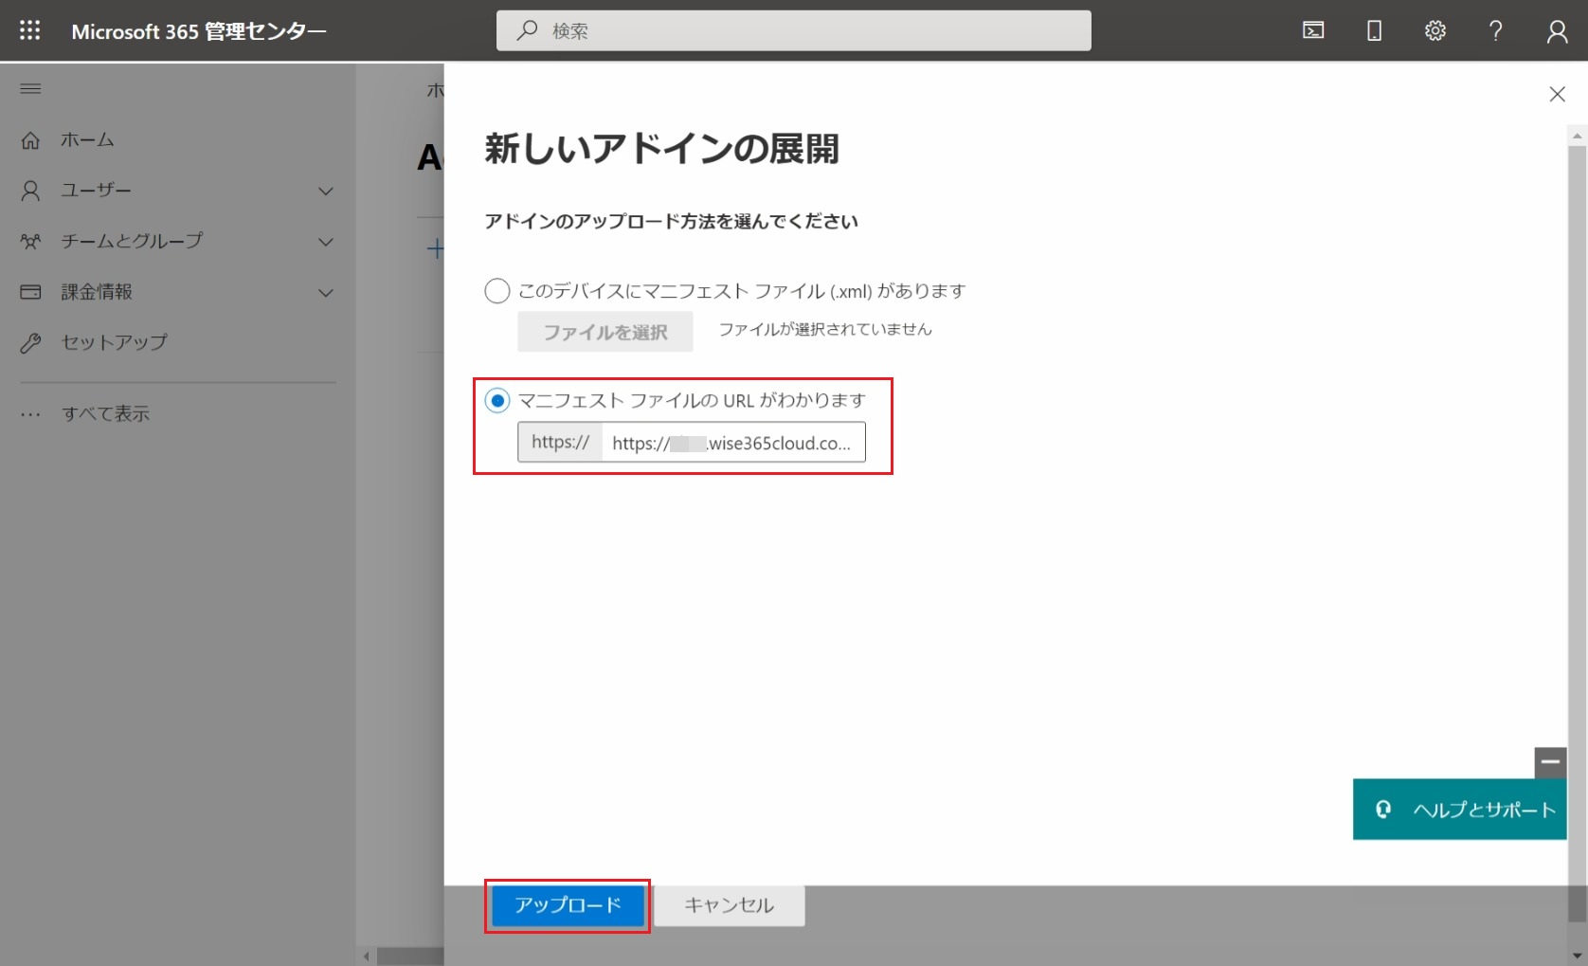Click the mobile app phone icon

(1374, 30)
